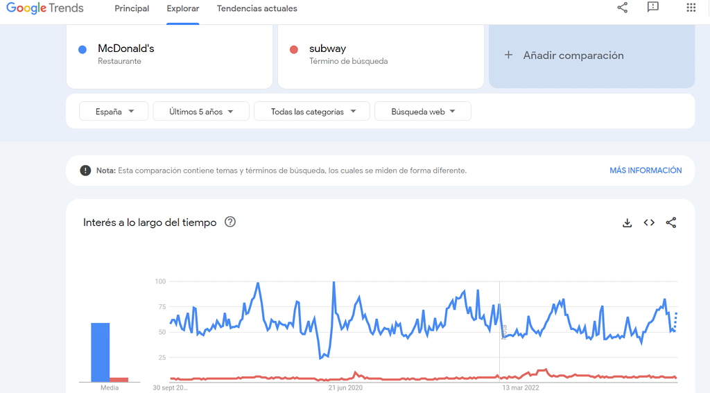This screenshot has width=710, height=393.
Task: Click the blue McDonald's color dot
Action: (x=83, y=50)
